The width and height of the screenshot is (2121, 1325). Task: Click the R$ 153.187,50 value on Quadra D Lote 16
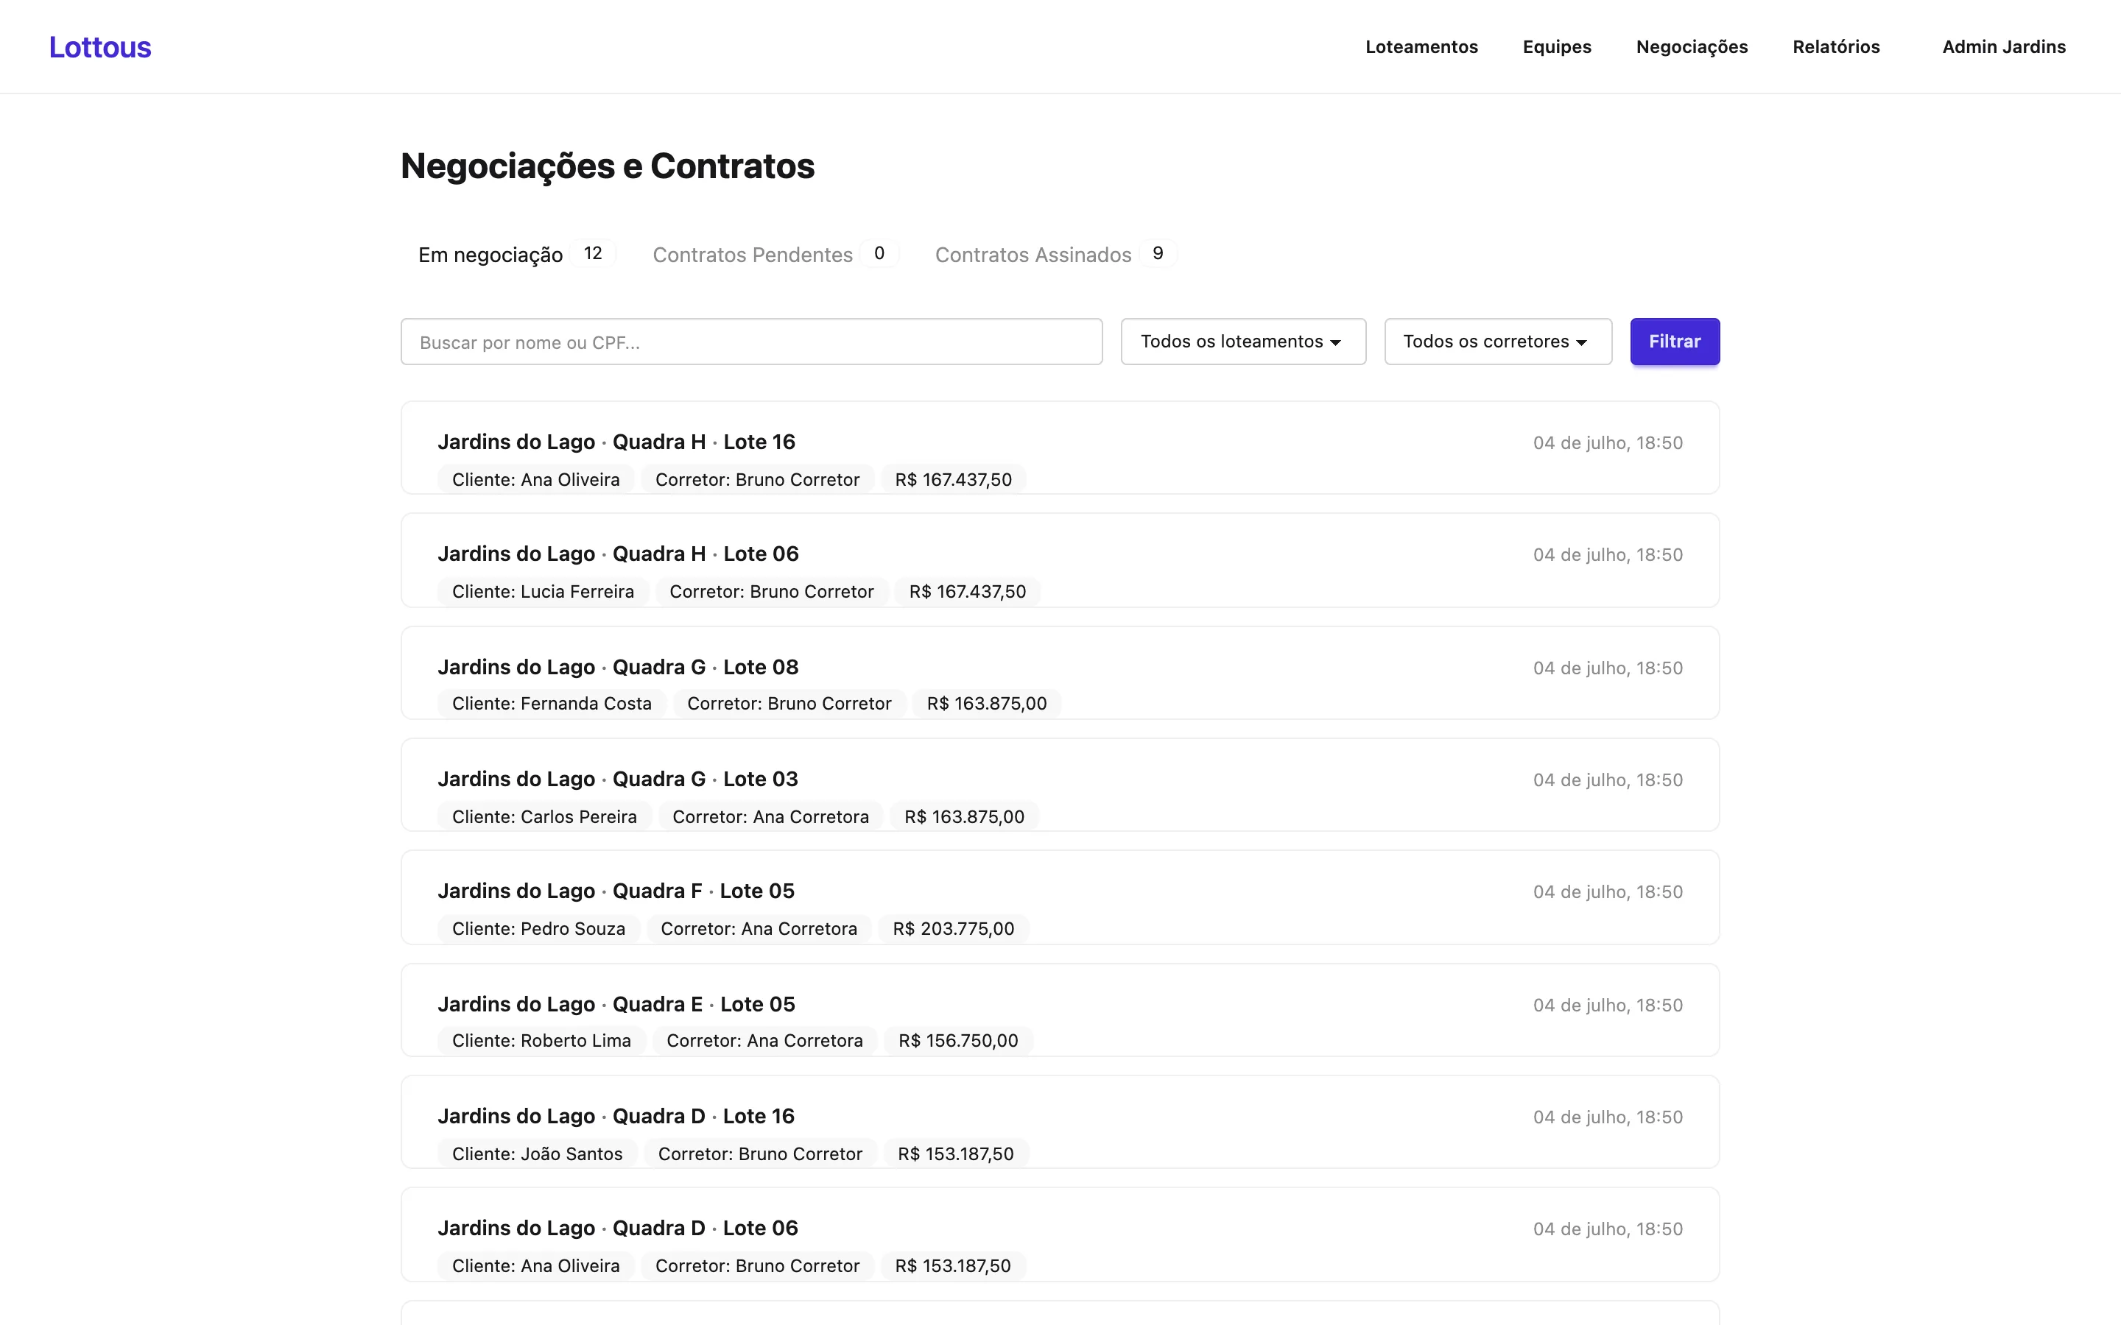[955, 1154]
